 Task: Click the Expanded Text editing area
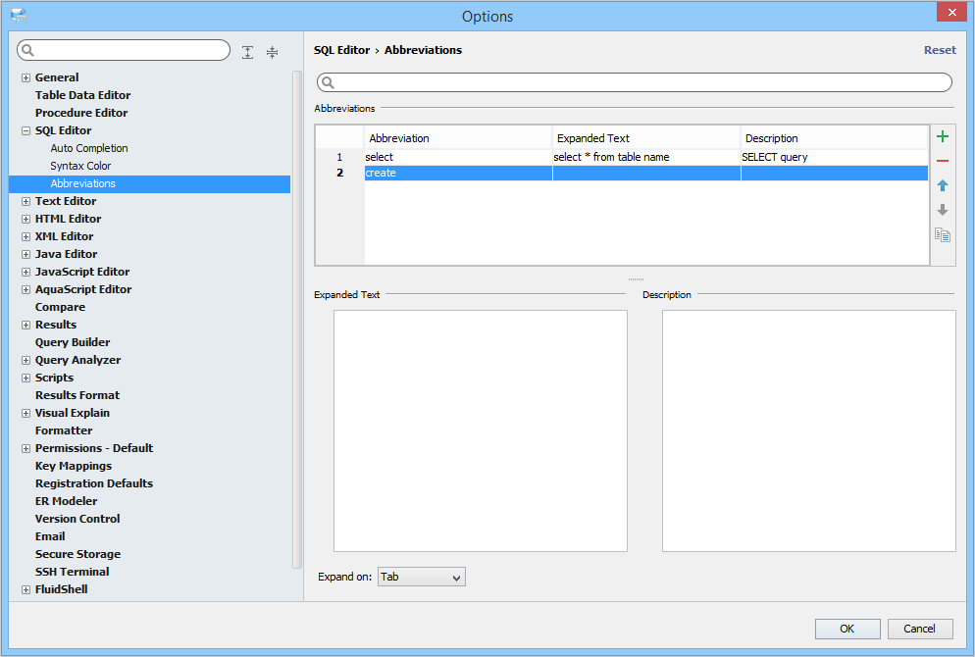coord(480,430)
